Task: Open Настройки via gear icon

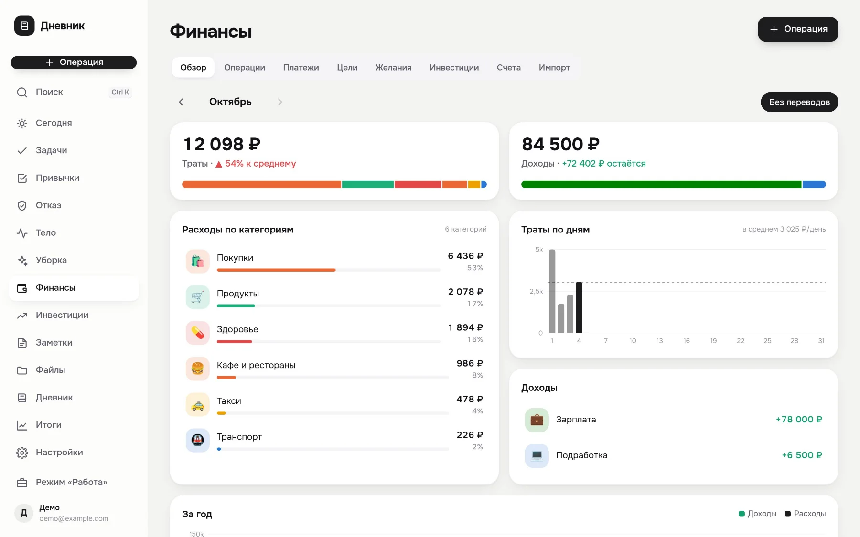Action: tap(22, 453)
